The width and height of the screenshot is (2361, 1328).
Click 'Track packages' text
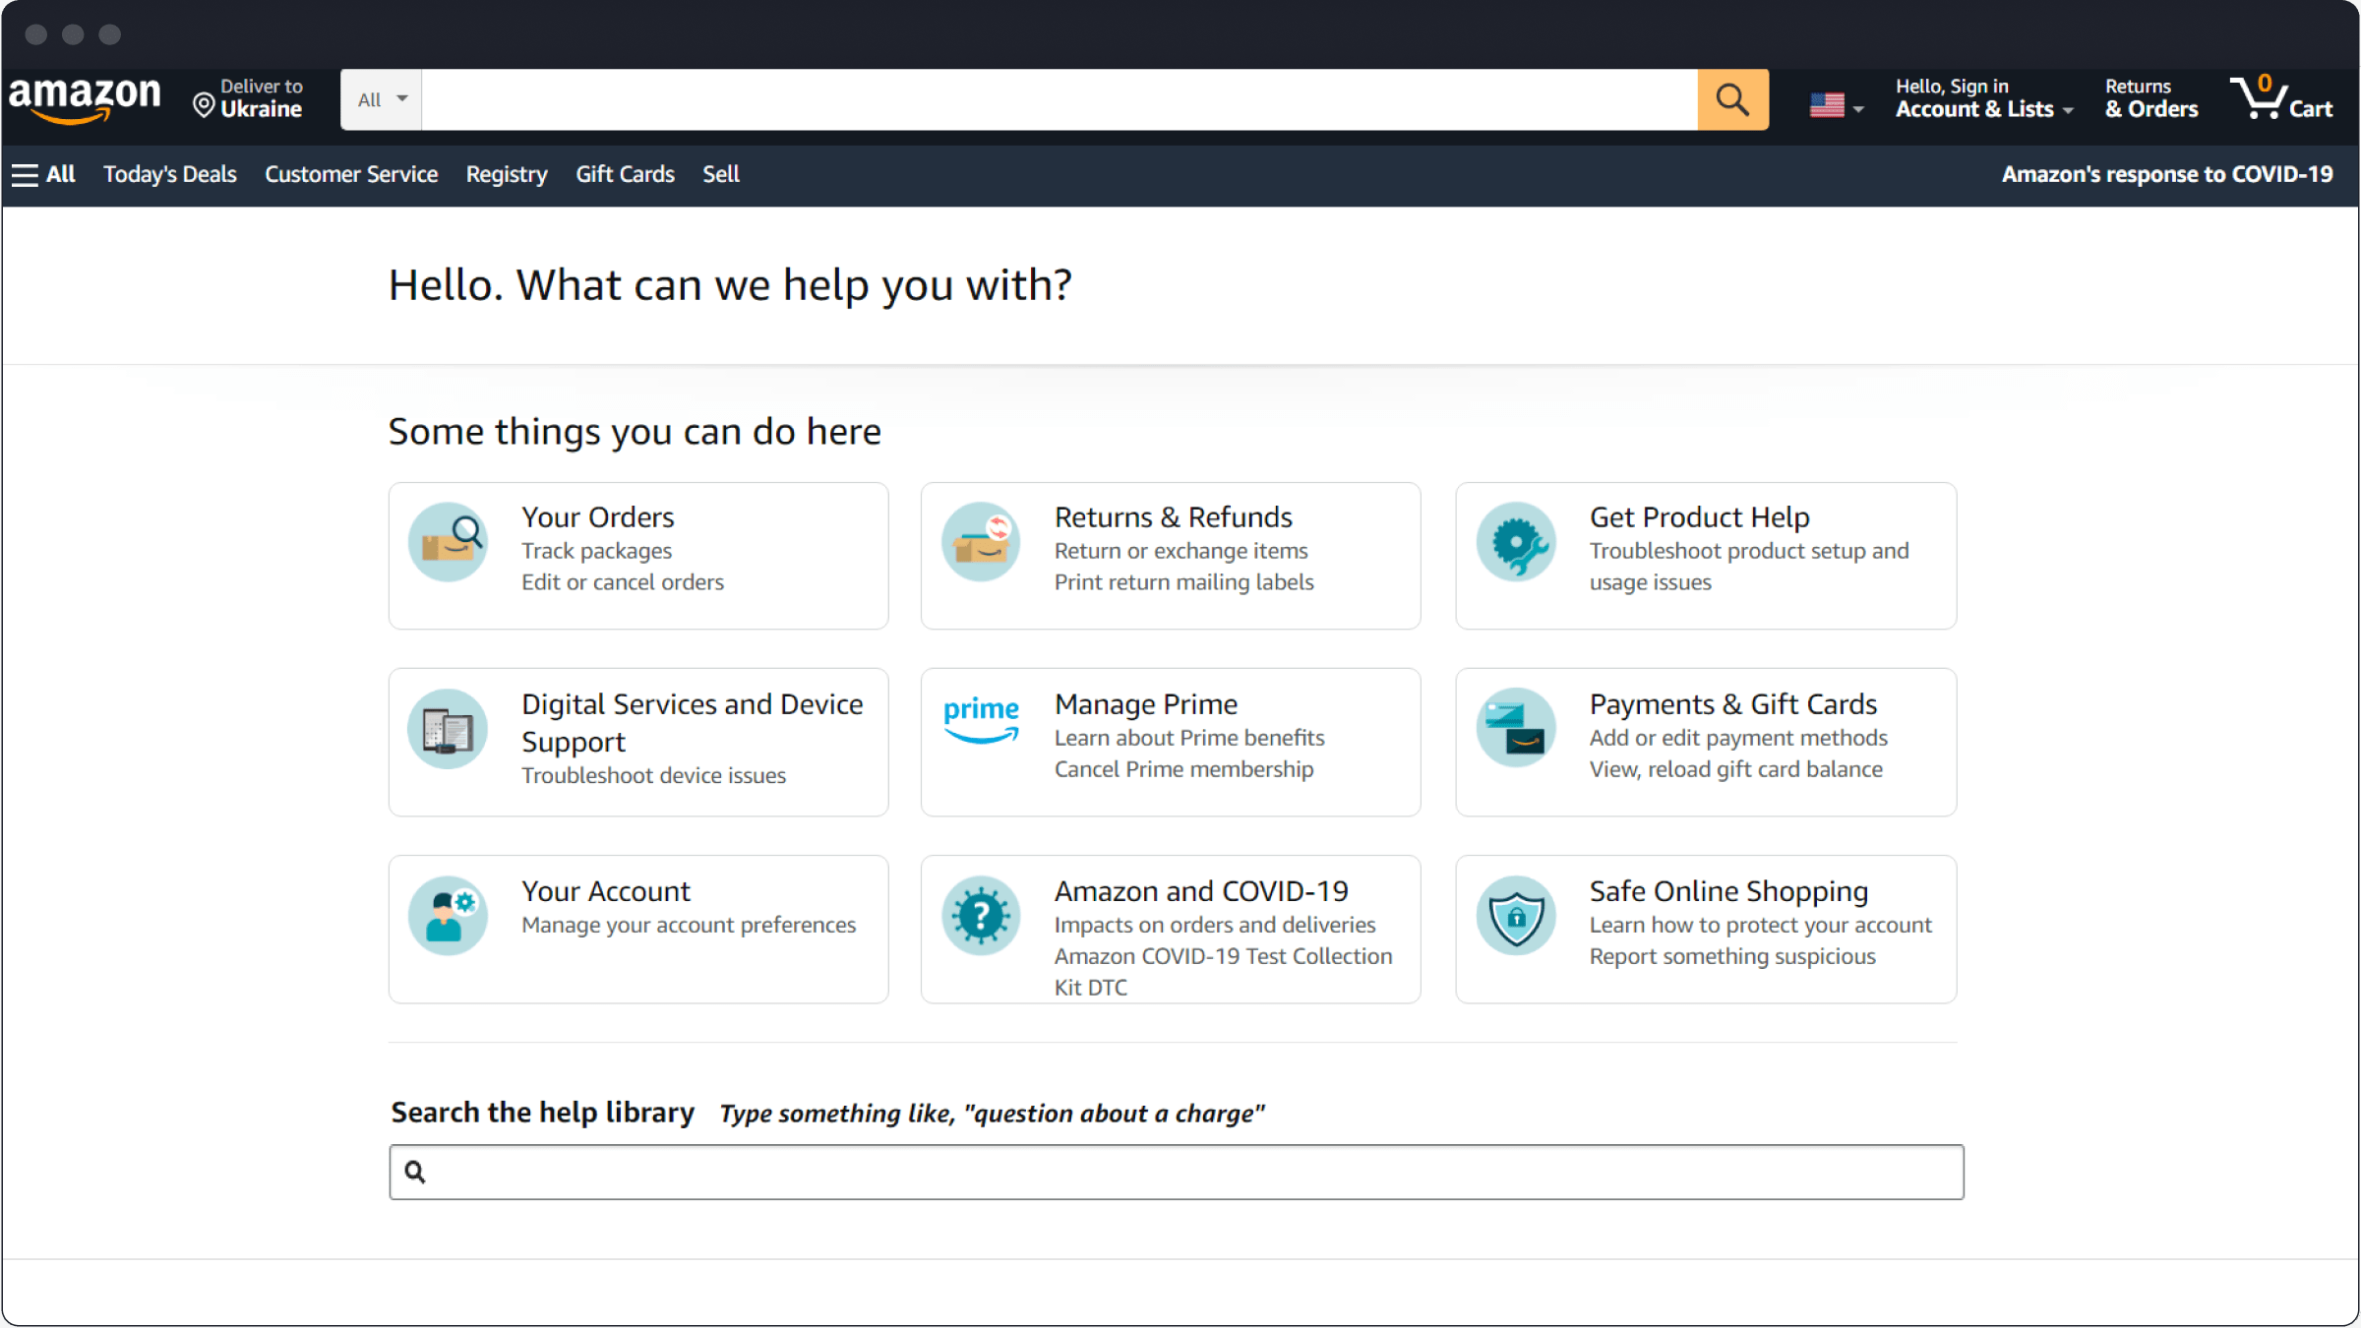coord(596,551)
